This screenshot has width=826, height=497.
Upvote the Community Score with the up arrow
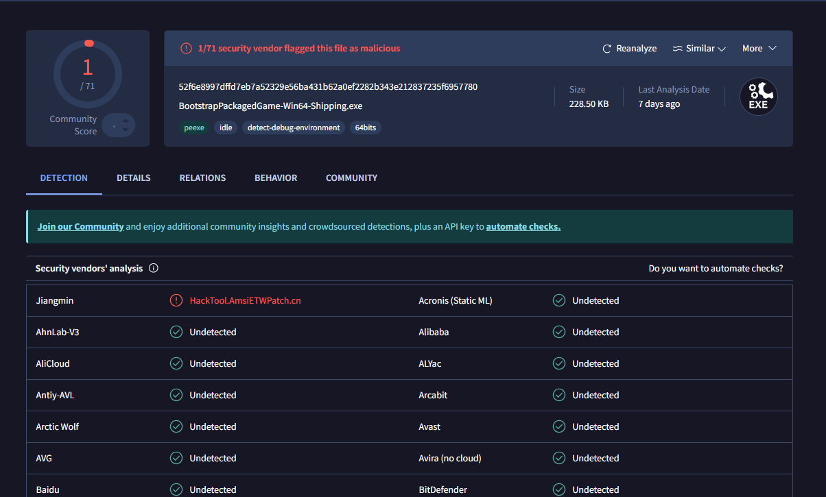click(x=126, y=120)
